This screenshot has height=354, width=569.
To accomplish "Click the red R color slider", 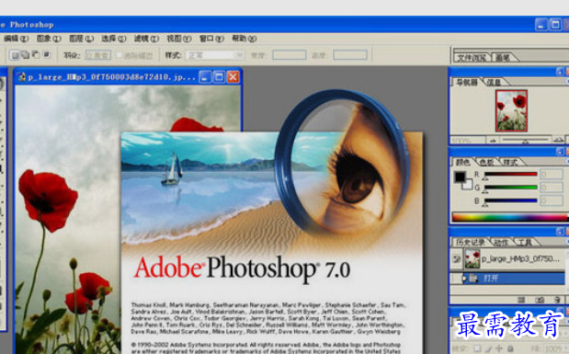I will pyautogui.click(x=510, y=175).
